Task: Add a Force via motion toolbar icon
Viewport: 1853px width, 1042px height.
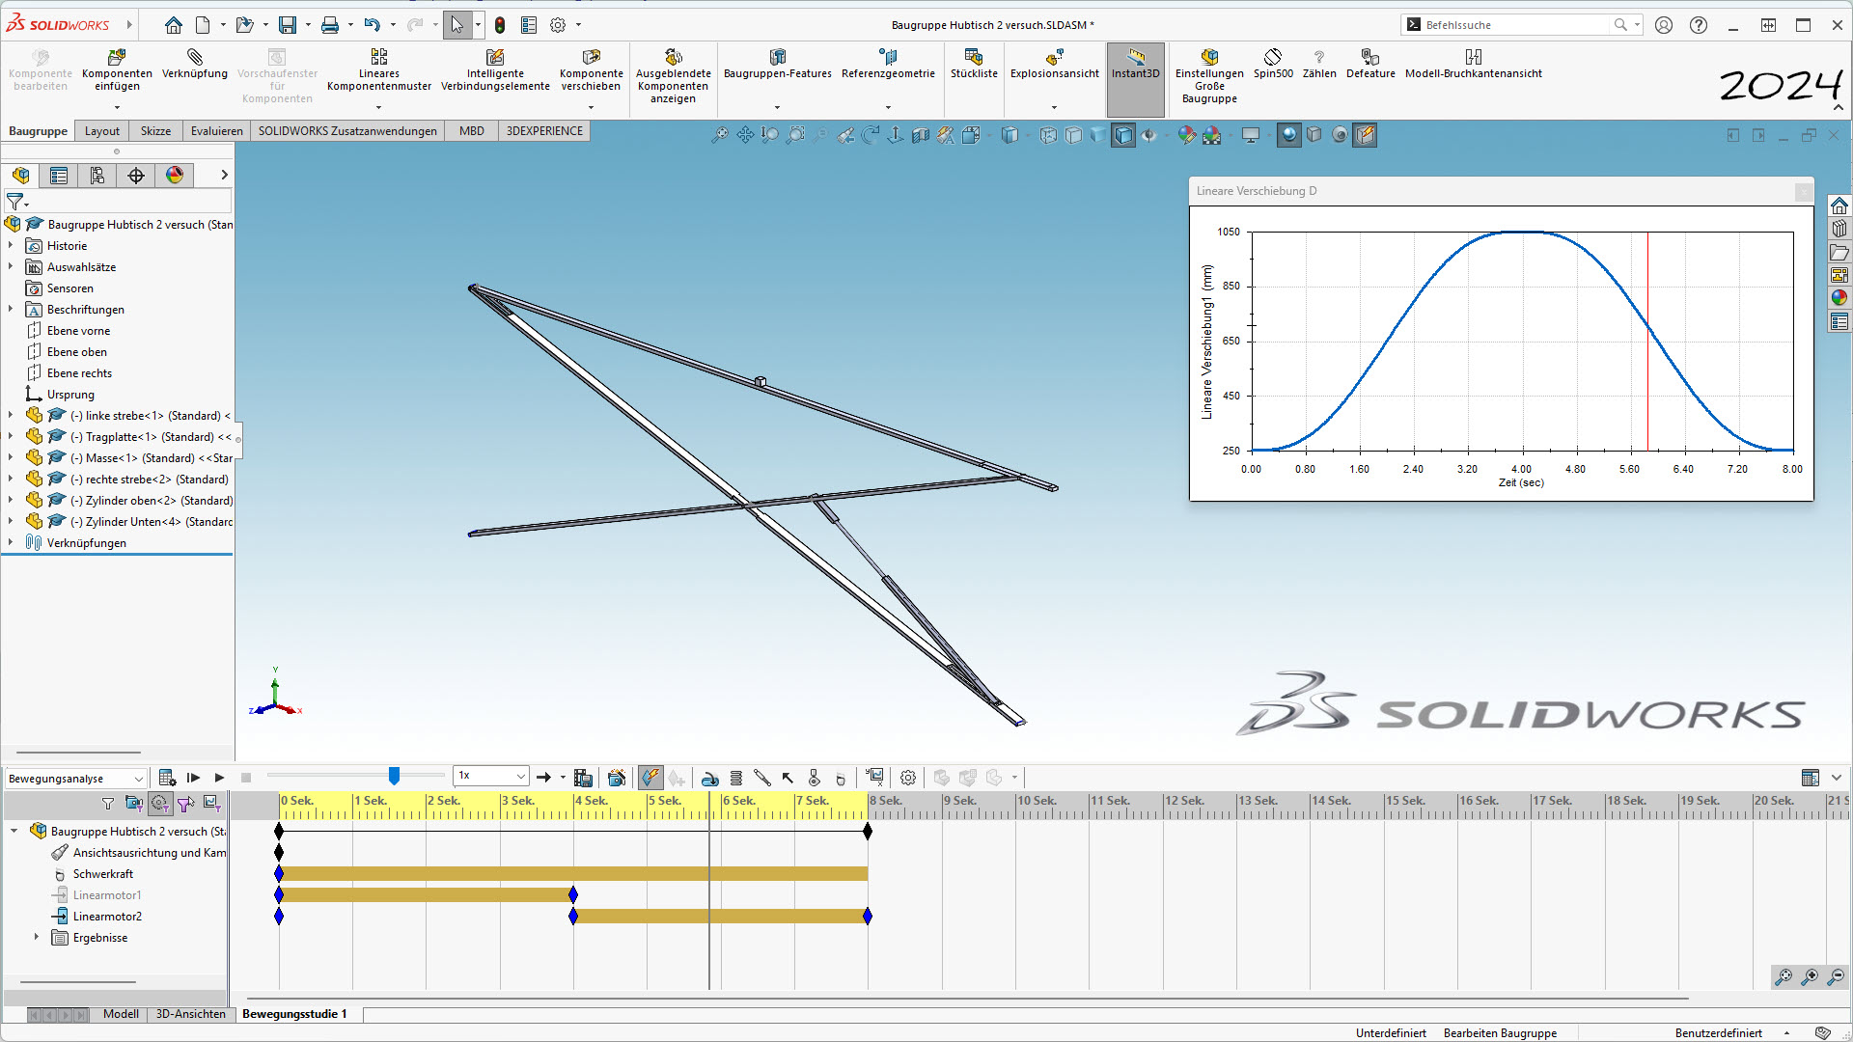Action: click(x=788, y=778)
